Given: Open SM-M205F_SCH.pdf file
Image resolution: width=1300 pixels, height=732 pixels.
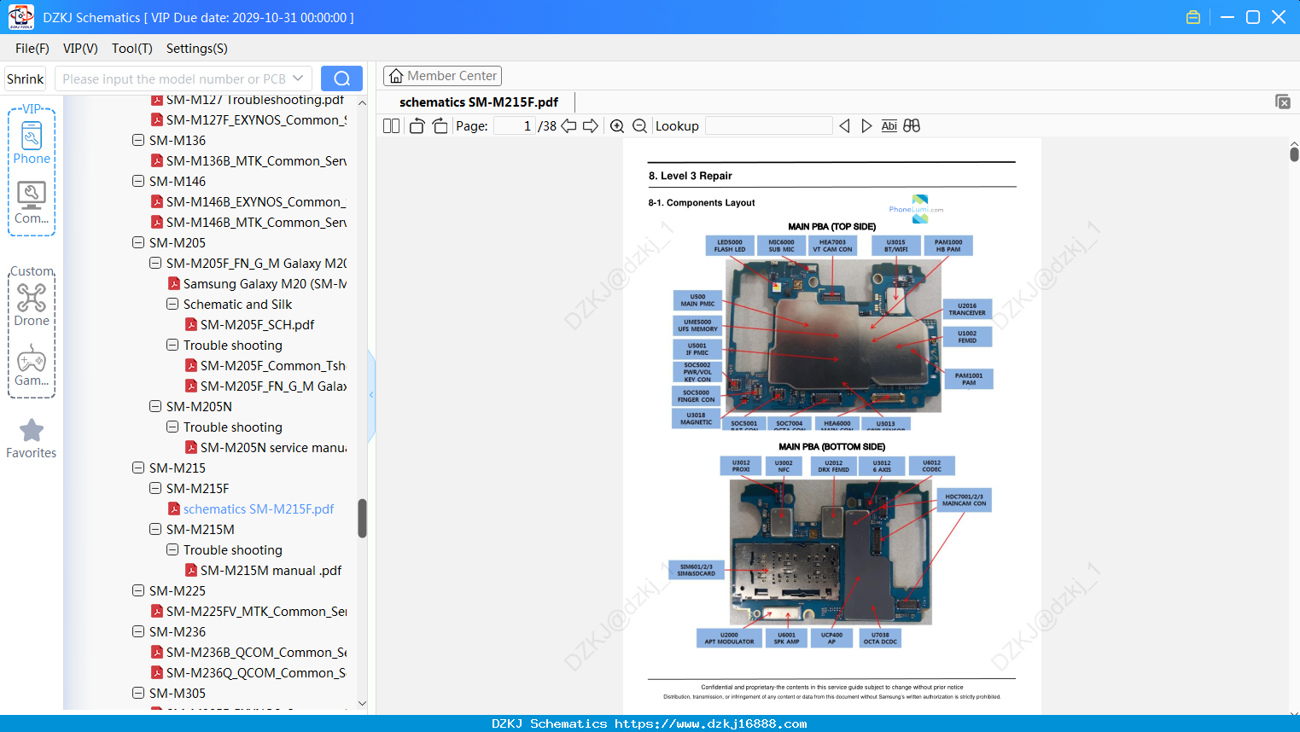Looking at the screenshot, I should (257, 325).
